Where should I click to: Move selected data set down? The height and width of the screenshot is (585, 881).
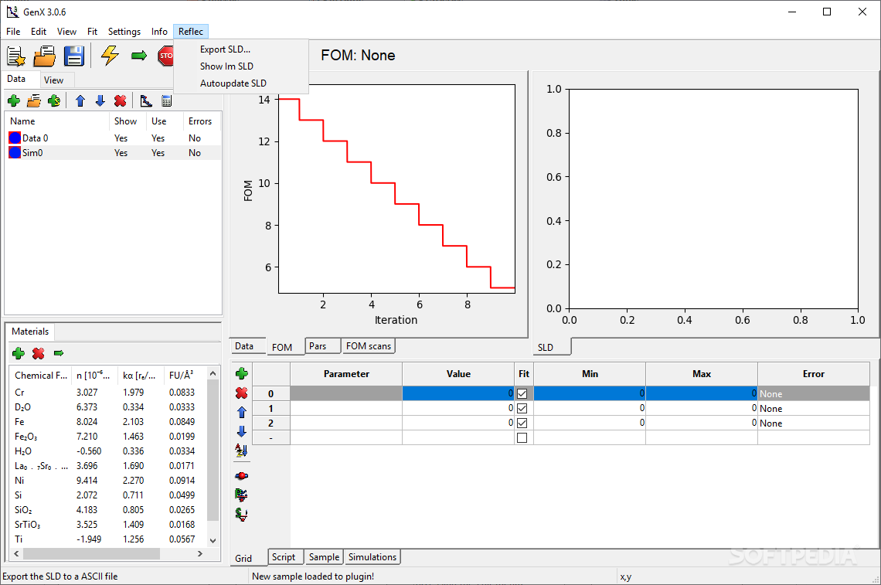tap(100, 100)
